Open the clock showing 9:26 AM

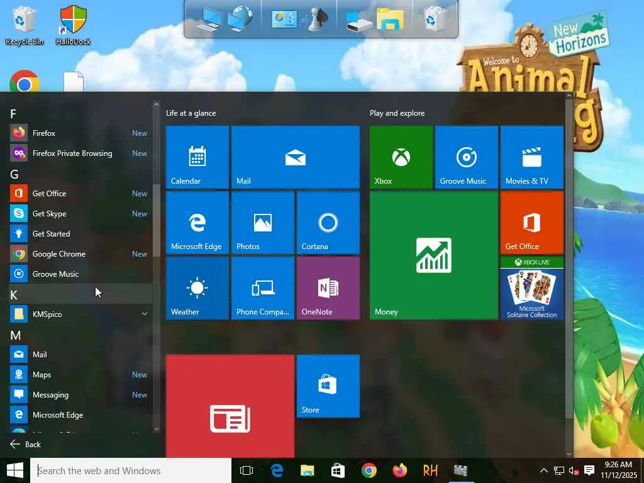pyautogui.click(x=619, y=470)
